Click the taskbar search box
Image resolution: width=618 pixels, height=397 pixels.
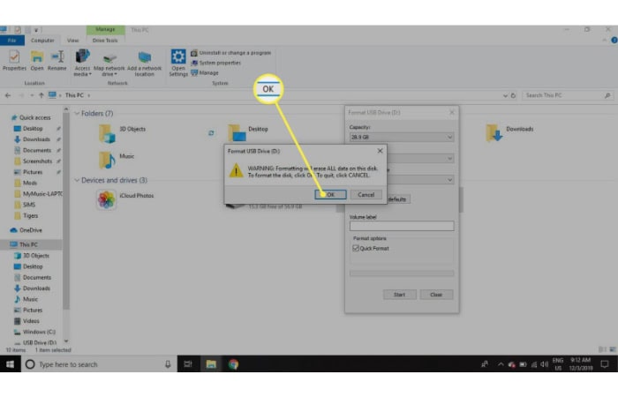pyautogui.click(x=99, y=364)
